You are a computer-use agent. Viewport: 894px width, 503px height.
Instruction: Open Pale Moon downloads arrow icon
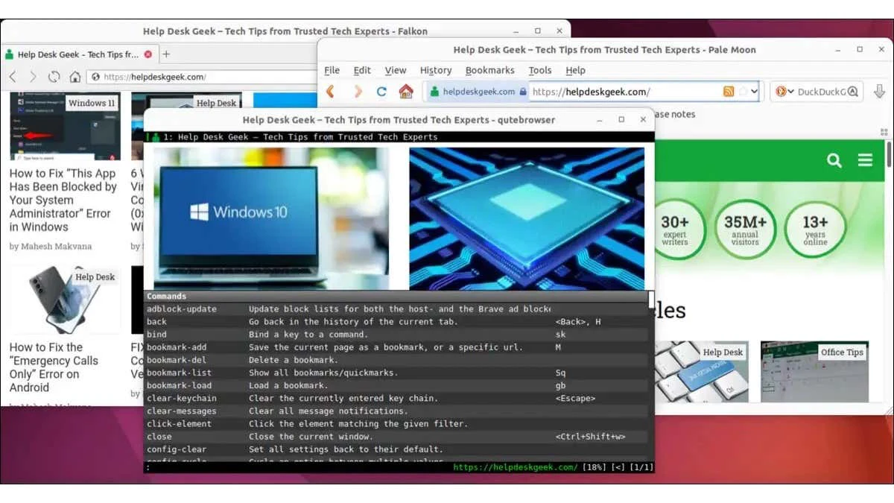(879, 92)
